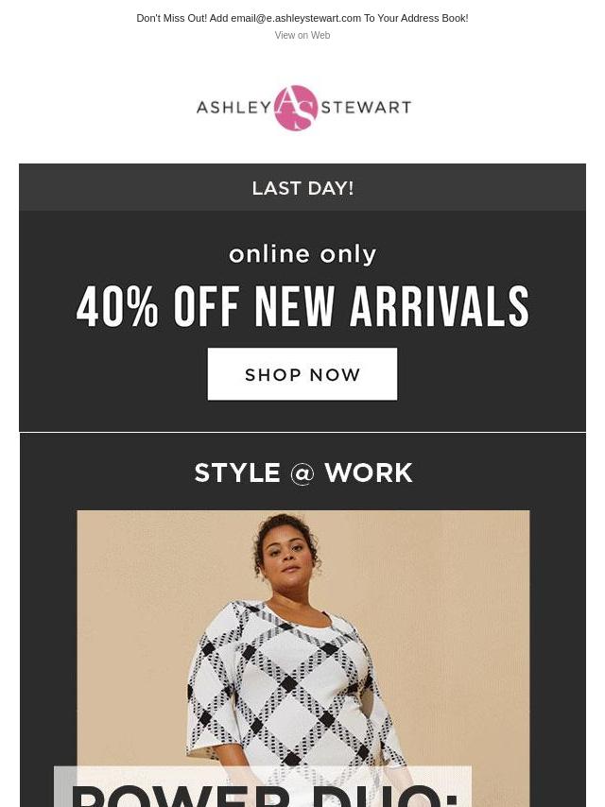The height and width of the screenshot is (807, 605).
Task: Click the STEWART wordmark in logo
Action: (366, 108)
